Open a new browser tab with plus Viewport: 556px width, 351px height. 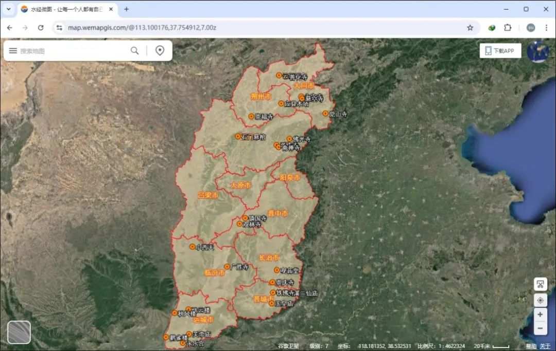(126, 9)
